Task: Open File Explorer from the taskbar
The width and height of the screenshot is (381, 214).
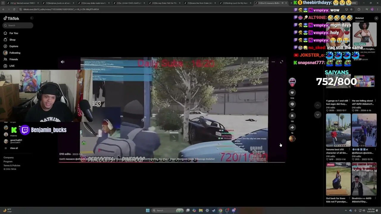Action: pos(201,210)
